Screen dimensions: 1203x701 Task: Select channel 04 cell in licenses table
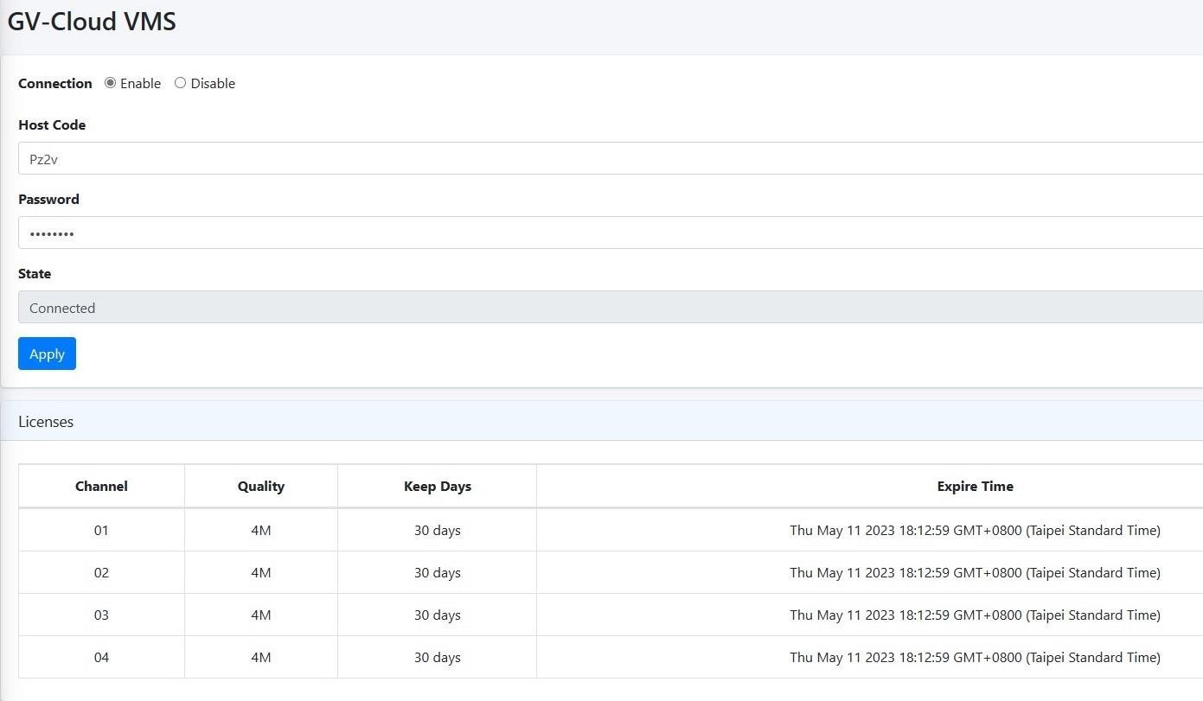tap(101, 658)
